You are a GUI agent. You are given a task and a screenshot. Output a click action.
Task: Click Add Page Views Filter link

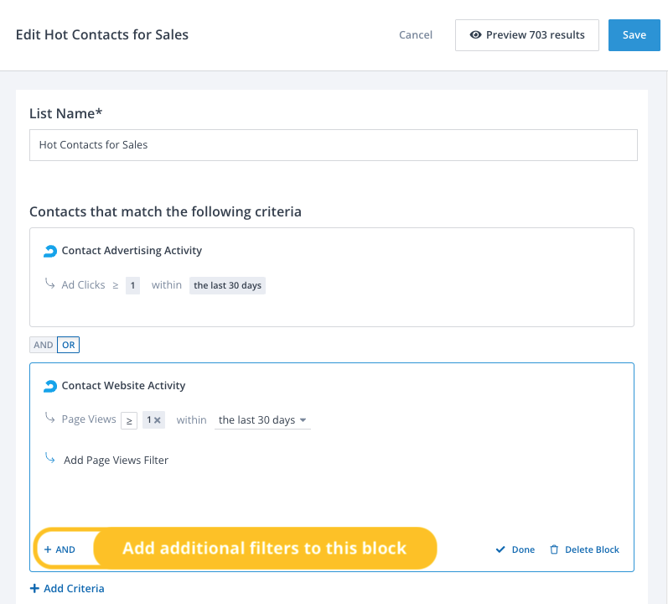[116, 460]
